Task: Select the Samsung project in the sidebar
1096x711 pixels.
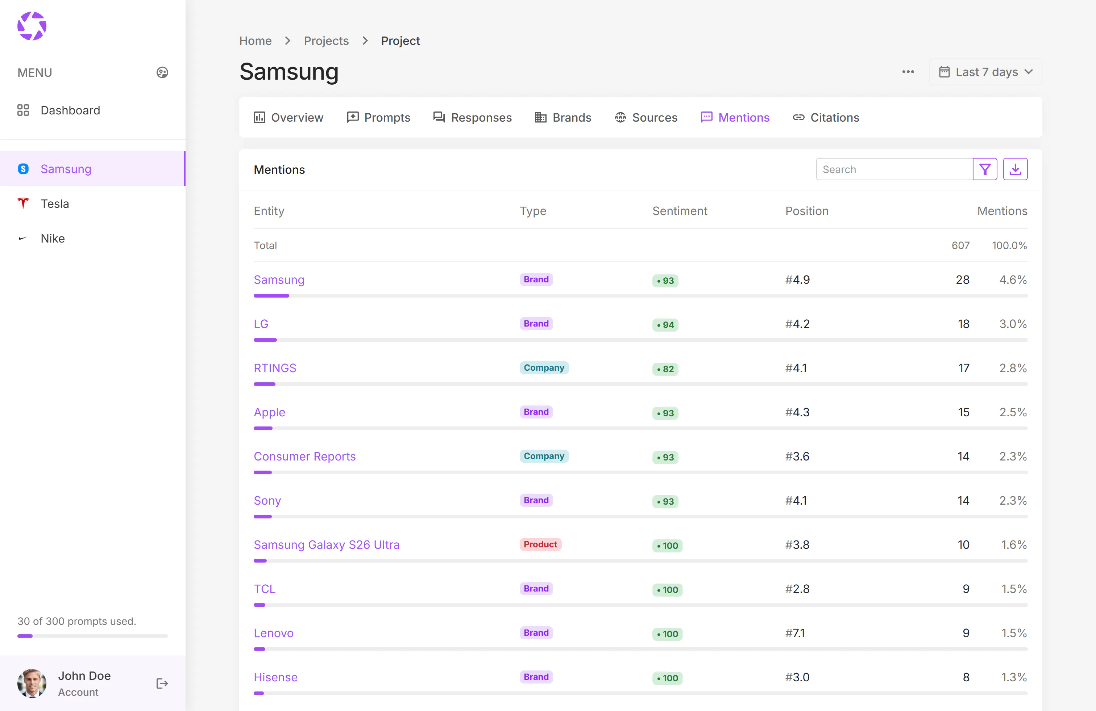Action: pyautogui.click(x=92, y=169)
